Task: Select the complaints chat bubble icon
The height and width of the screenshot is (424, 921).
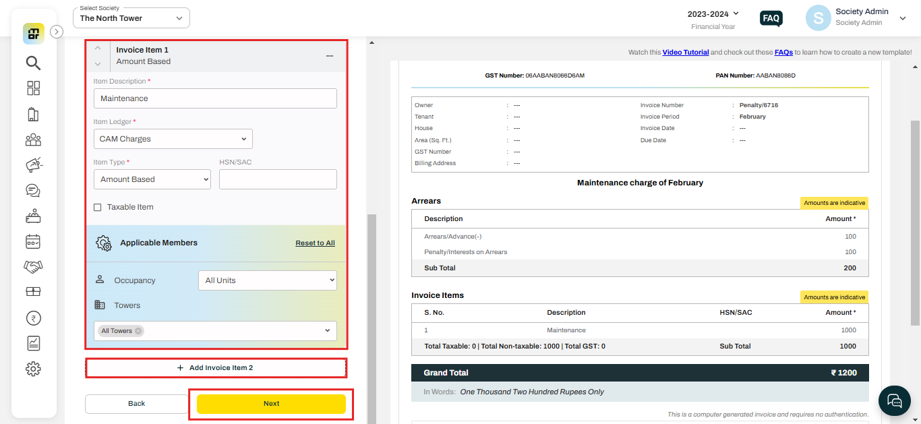Action: pyautogui.click(x=33, y=190)
